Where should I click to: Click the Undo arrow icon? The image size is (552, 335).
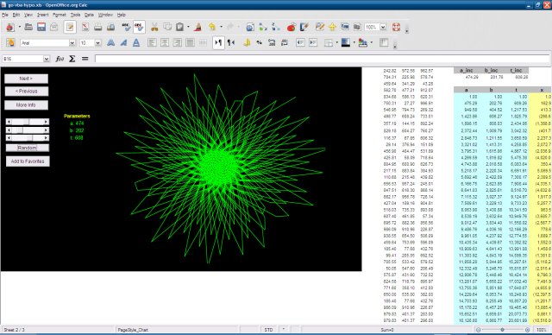212,27
